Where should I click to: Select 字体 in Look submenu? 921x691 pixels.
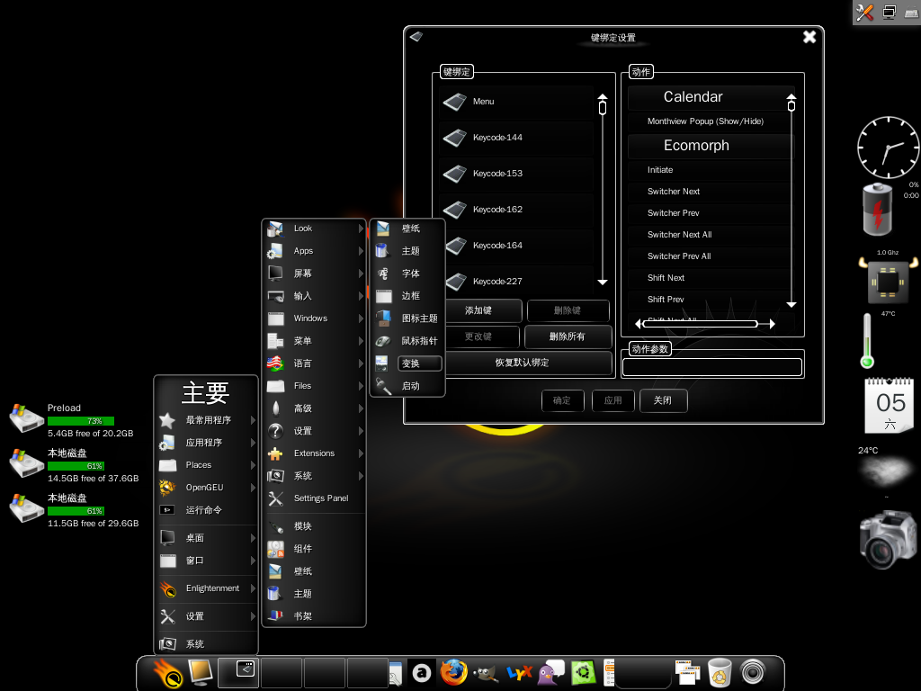click(x=407, y=274)
